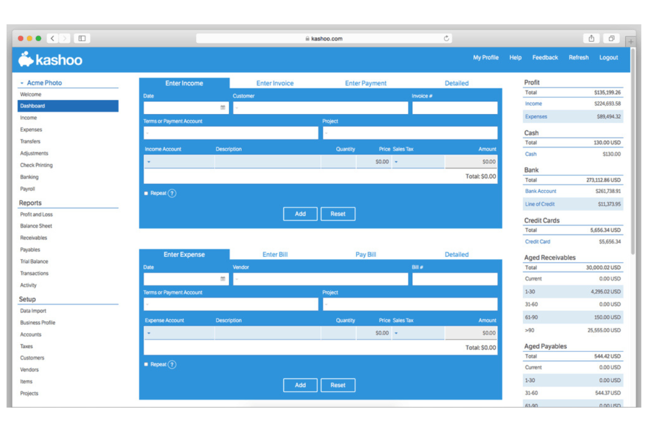Open calendar picker in income Date field
Viewport: 648px width, 432px height.
click(x=223, y=107)
